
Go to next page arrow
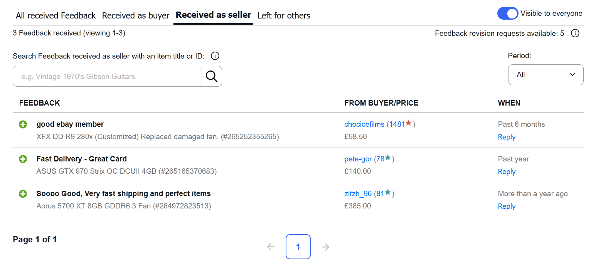(x=326, y=247)
